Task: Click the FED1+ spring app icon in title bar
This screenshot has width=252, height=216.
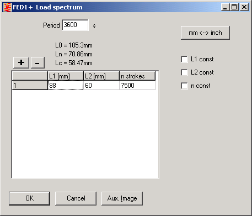Action: click(x=8, y=7)
